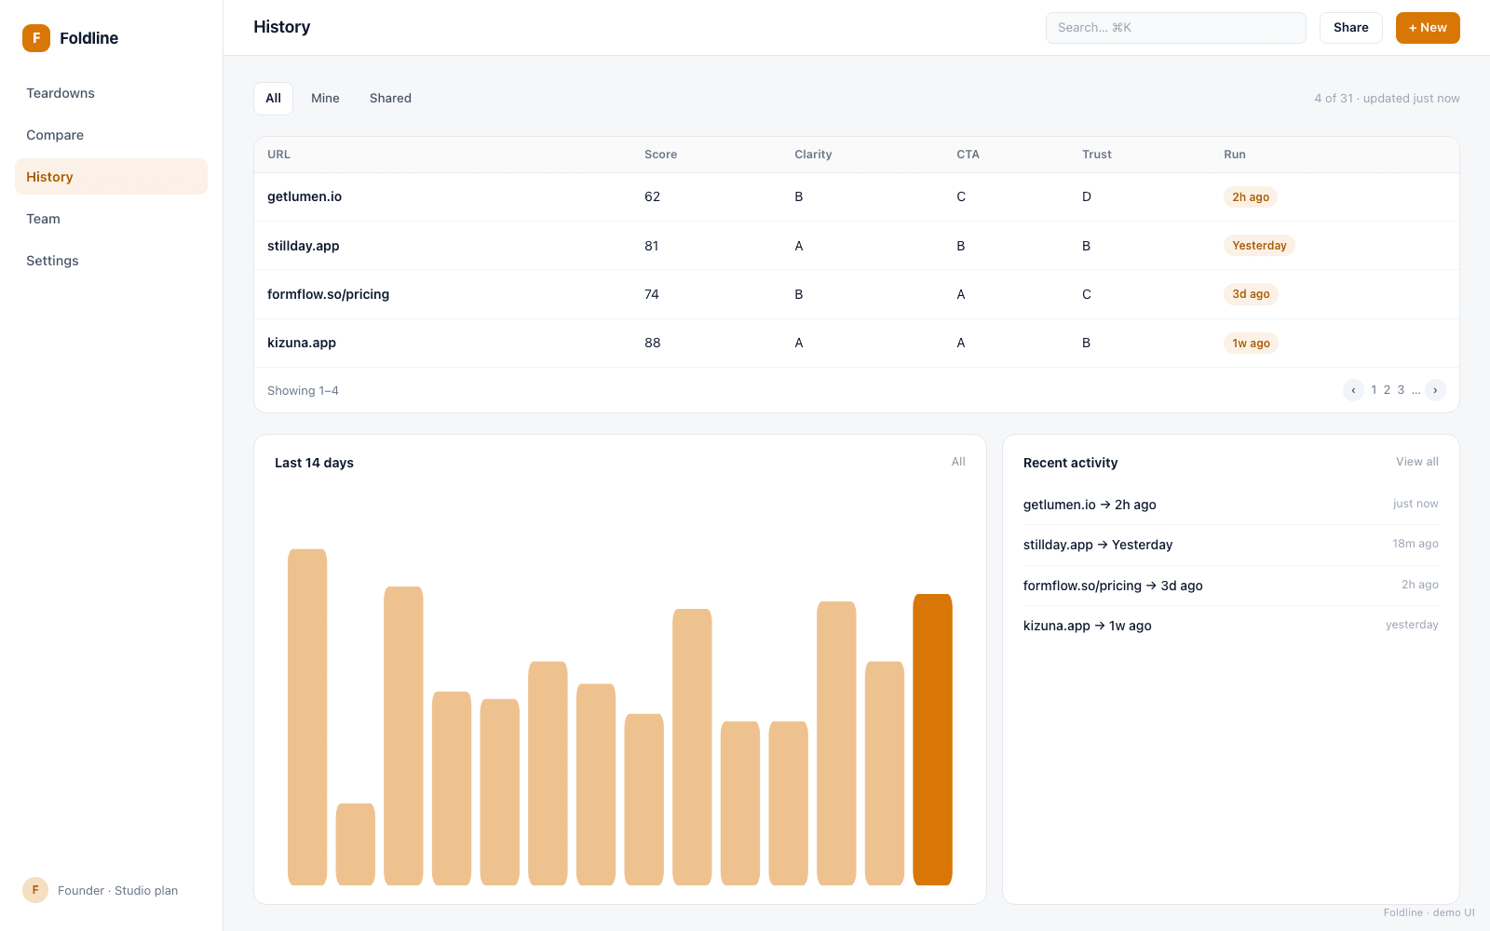Image resolution: width=1490 pixels, height=931 pixels.
Task: Click the Foldline logo icon
Action: pyautogui.click(x=36, y=38)
